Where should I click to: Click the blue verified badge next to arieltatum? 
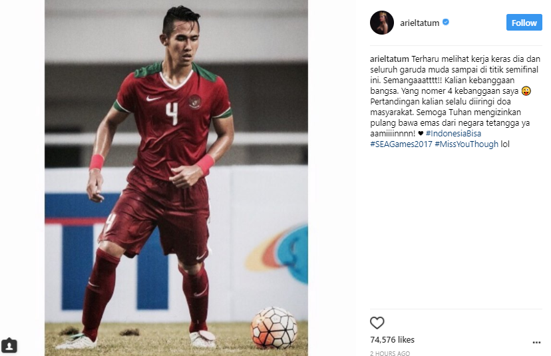pyautogui.click(x=446, y=22)
